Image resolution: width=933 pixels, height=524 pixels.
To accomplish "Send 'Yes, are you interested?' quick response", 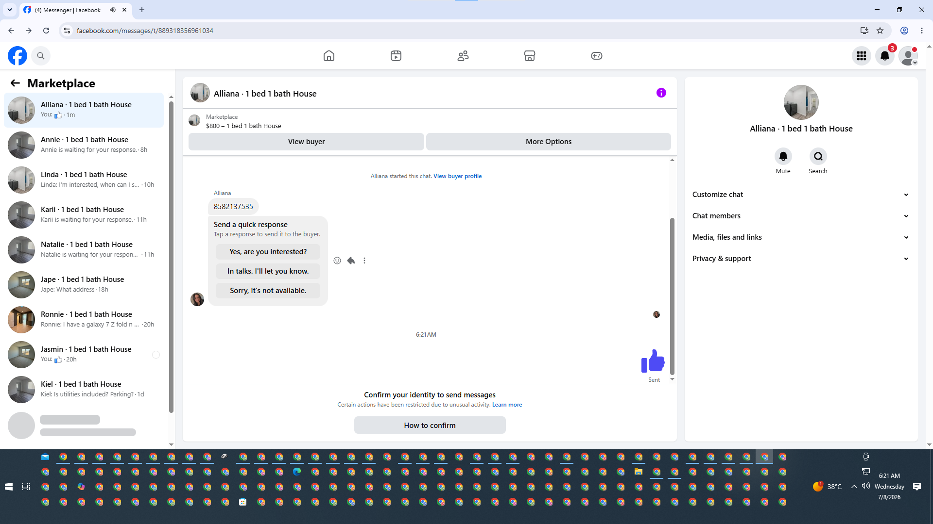I will (x=268, y=252).
